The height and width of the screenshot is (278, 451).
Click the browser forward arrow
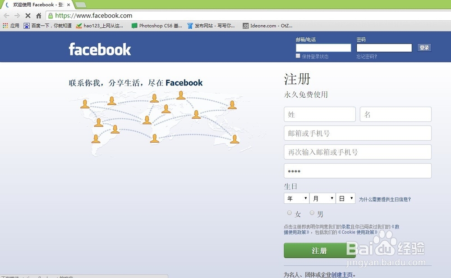point(17,15)
